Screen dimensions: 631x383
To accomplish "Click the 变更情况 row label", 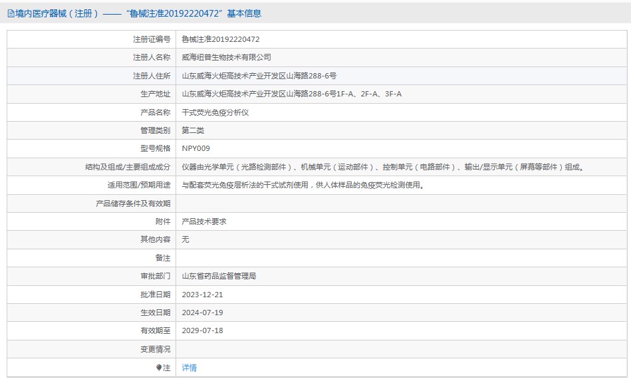I will [156, 349].
